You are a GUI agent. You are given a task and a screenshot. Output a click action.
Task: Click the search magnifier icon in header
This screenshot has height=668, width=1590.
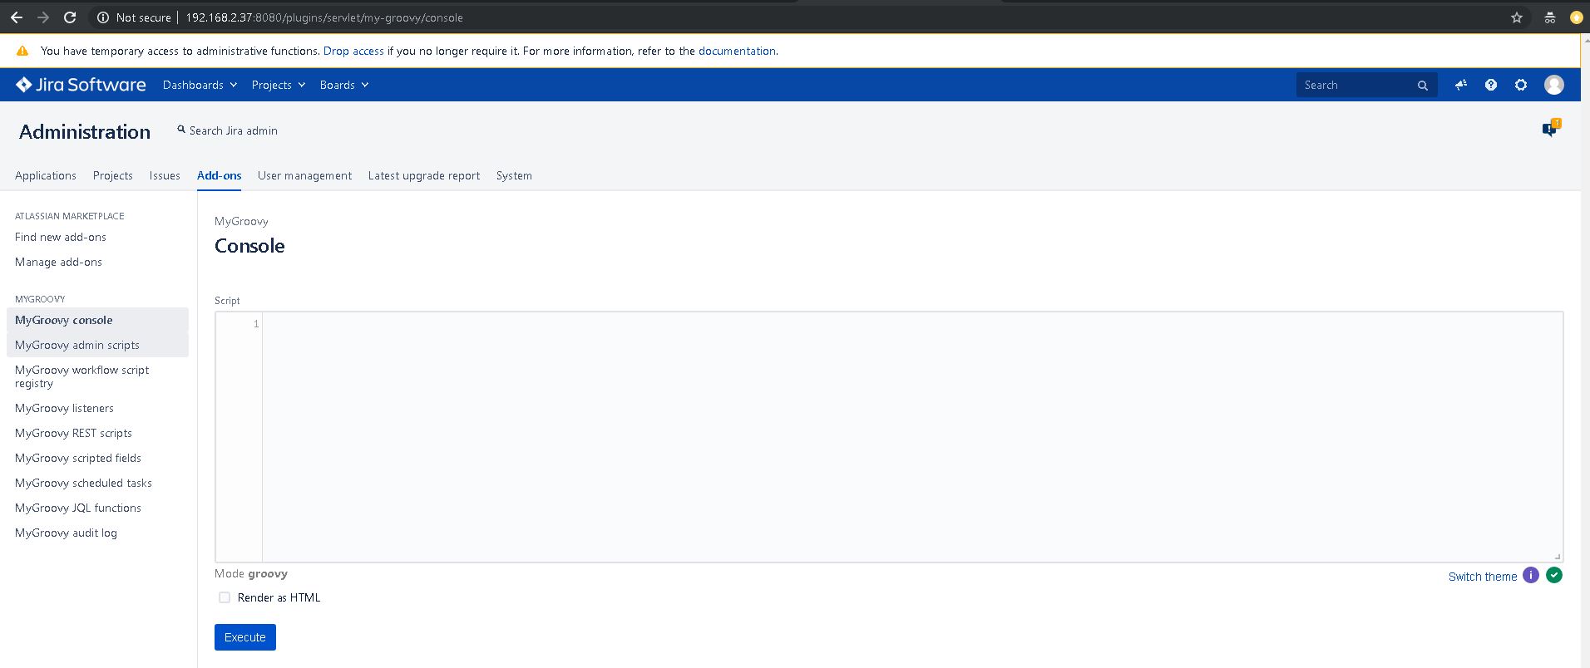pos(1423,86)
